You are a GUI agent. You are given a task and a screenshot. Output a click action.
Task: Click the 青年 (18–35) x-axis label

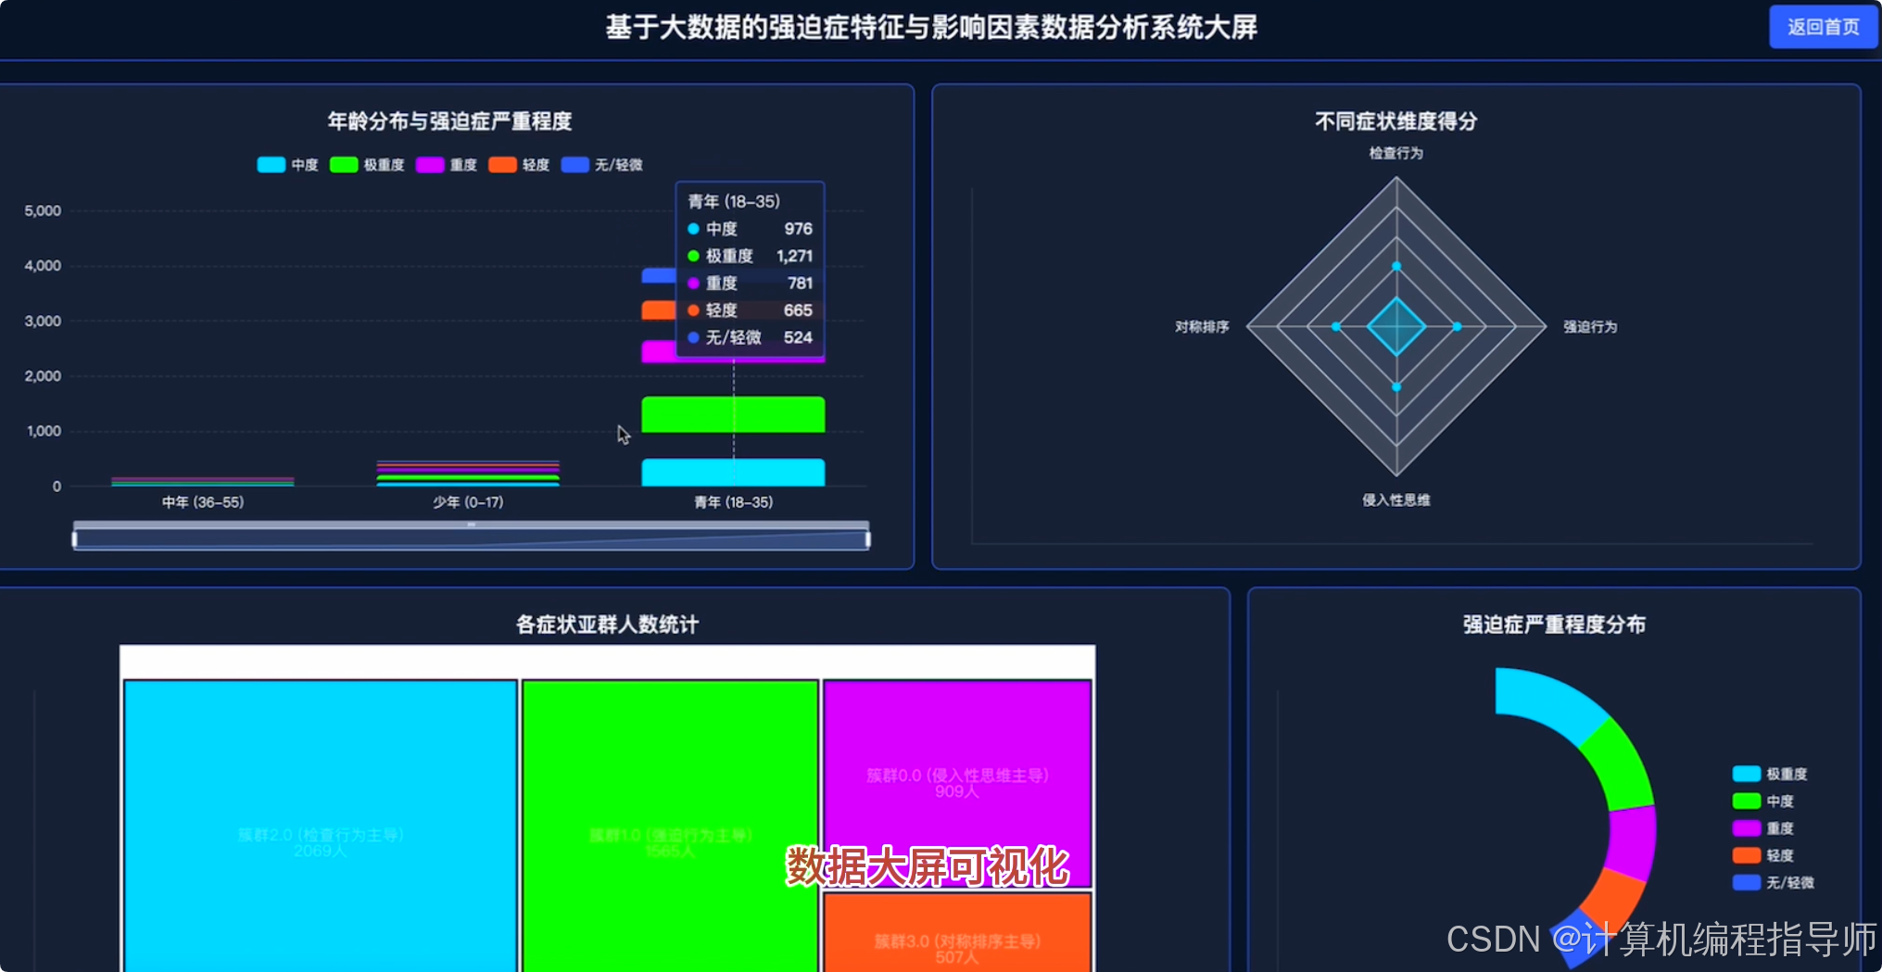coord(733,502)
